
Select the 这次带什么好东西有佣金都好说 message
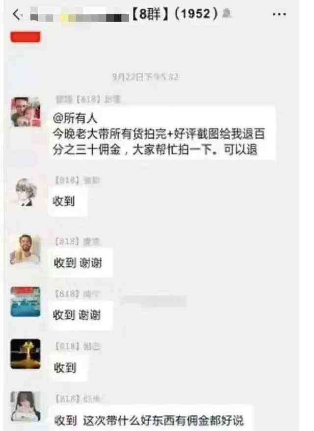pyautogui.click(x=150, y=420)
